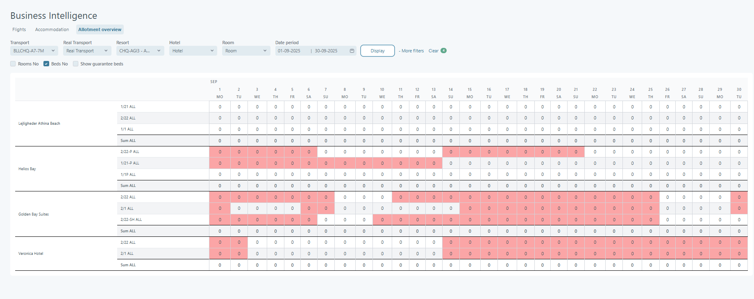Click the active filters count badge
This screenshot has height=299, width=754.
tap(443, 51)
